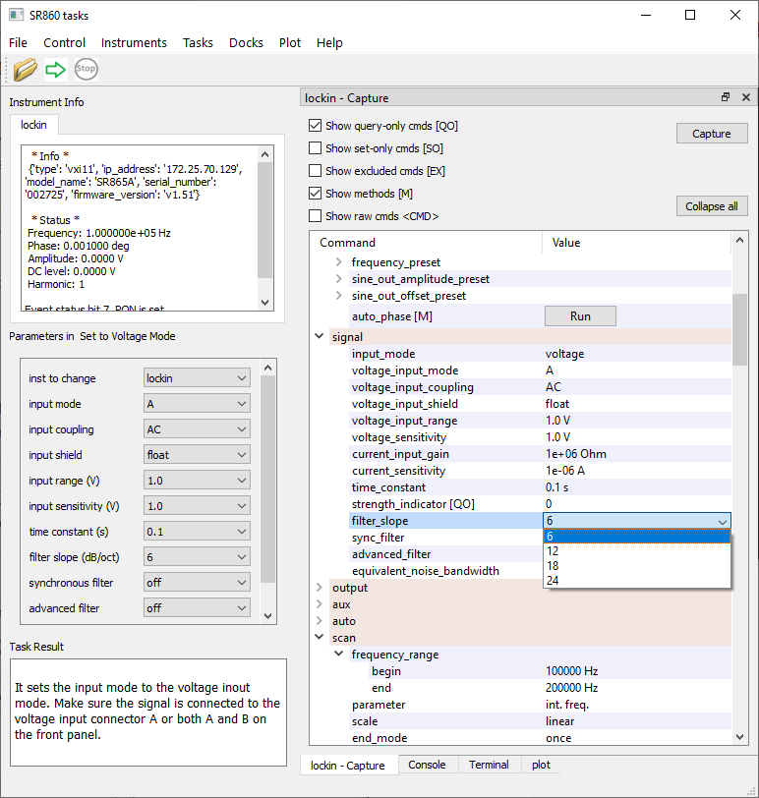Open file with the folder toolbar icon
This screenshot has width=759, height=798.
click(25, 69)
